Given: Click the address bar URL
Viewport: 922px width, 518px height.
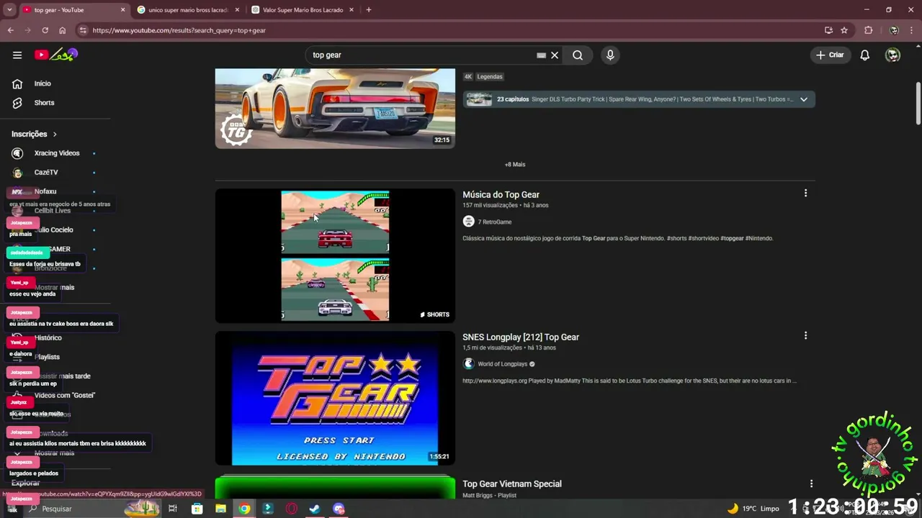Looking at the screenshot, I should tap(179, 30).
